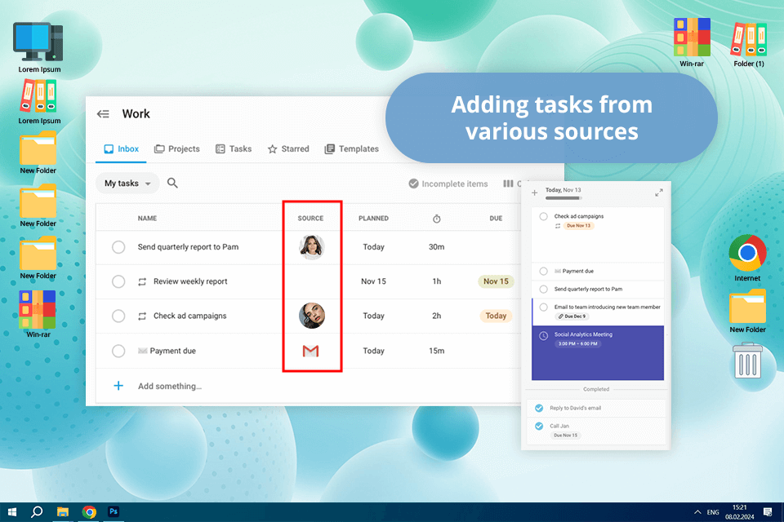Open Send quarterly report to Pam in Today panel
The image size is (784, 522).
point(588,289)
